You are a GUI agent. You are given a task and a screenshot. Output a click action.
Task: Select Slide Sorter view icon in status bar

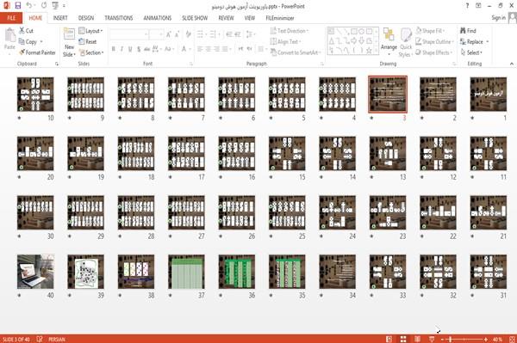click(403, 339)
